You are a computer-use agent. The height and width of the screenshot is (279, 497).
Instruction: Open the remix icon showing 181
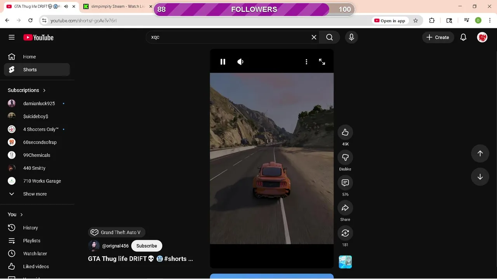(345, 233)
